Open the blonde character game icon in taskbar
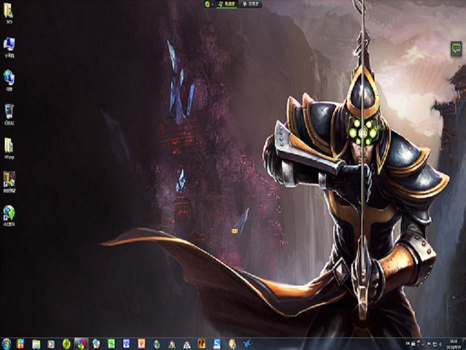This screenshot has height=350, width=466. [x=232, y=344]
